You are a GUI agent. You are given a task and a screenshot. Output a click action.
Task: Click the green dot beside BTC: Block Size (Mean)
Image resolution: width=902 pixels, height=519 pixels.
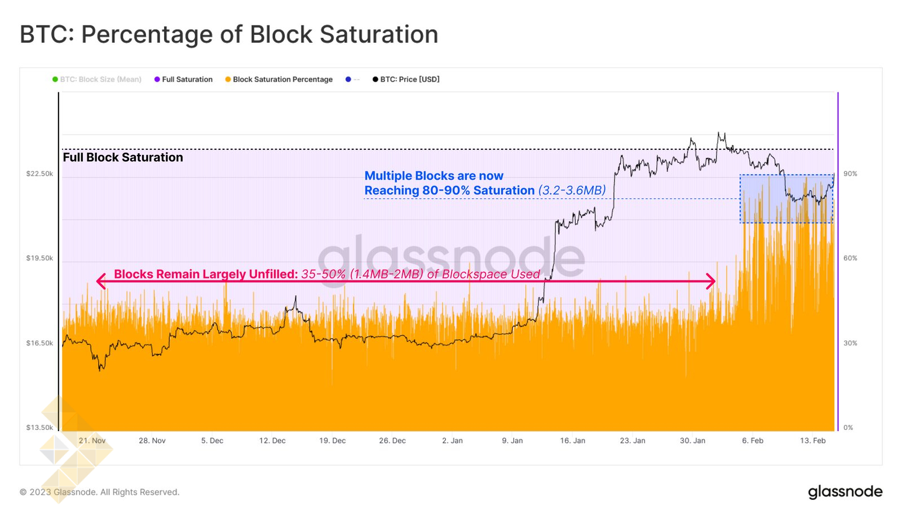55,79
